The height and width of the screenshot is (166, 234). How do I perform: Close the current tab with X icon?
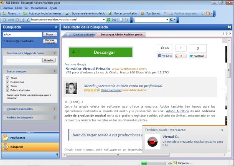(x=230, y=34)
